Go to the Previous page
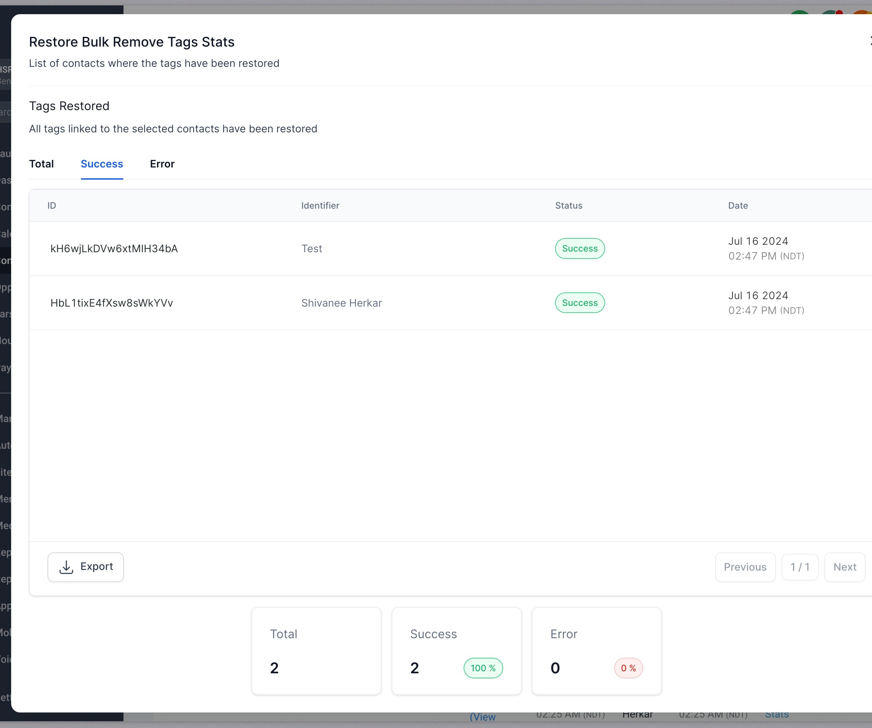 tap(745, 567)
